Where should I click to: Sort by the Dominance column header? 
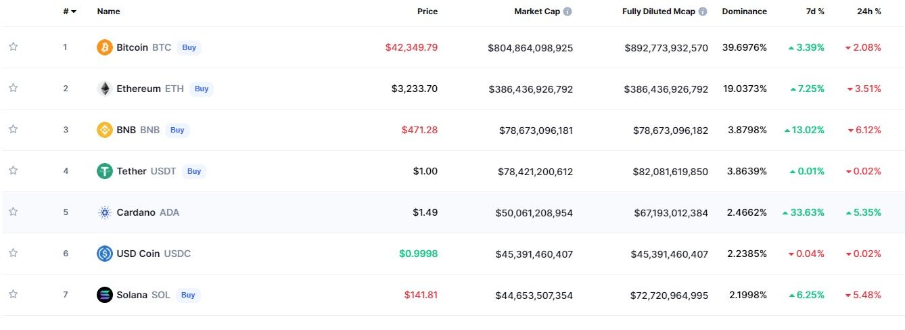(x=744, y=11)
